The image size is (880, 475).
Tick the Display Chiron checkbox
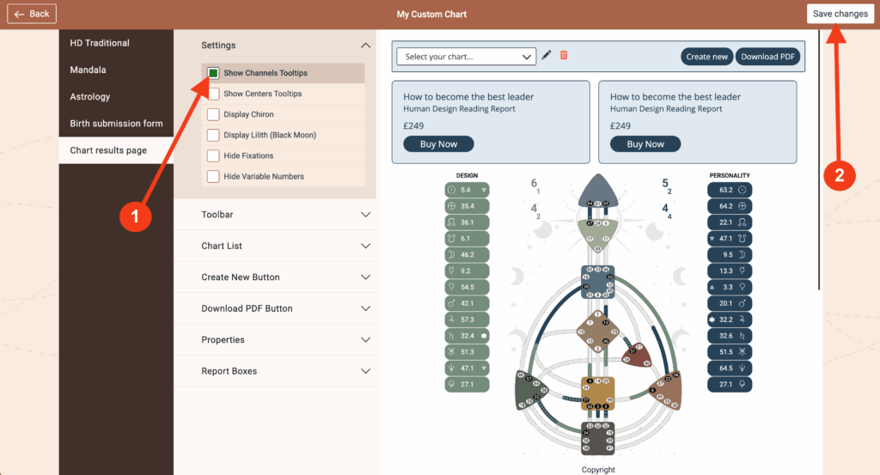(213, 114)
